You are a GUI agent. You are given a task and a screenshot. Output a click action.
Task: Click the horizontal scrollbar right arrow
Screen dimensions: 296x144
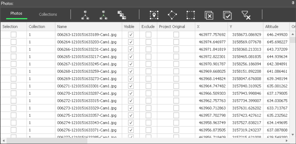click(x=287, y=141)
